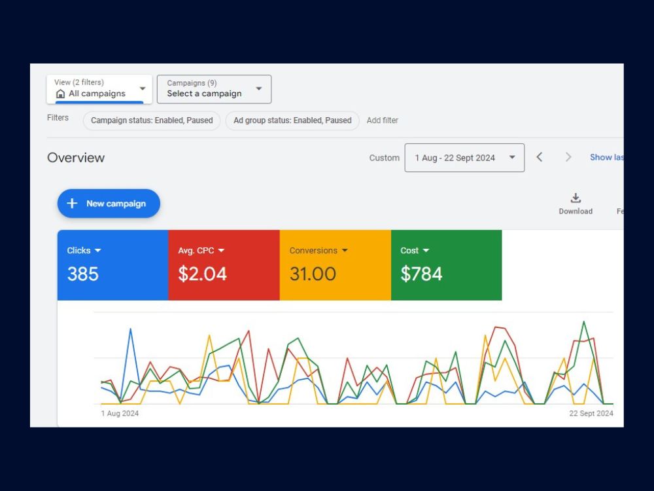The image size is (654, 491).
Task: Open the Avg. CPC metric dropdown arrow
Action: [x=222, y=251]
